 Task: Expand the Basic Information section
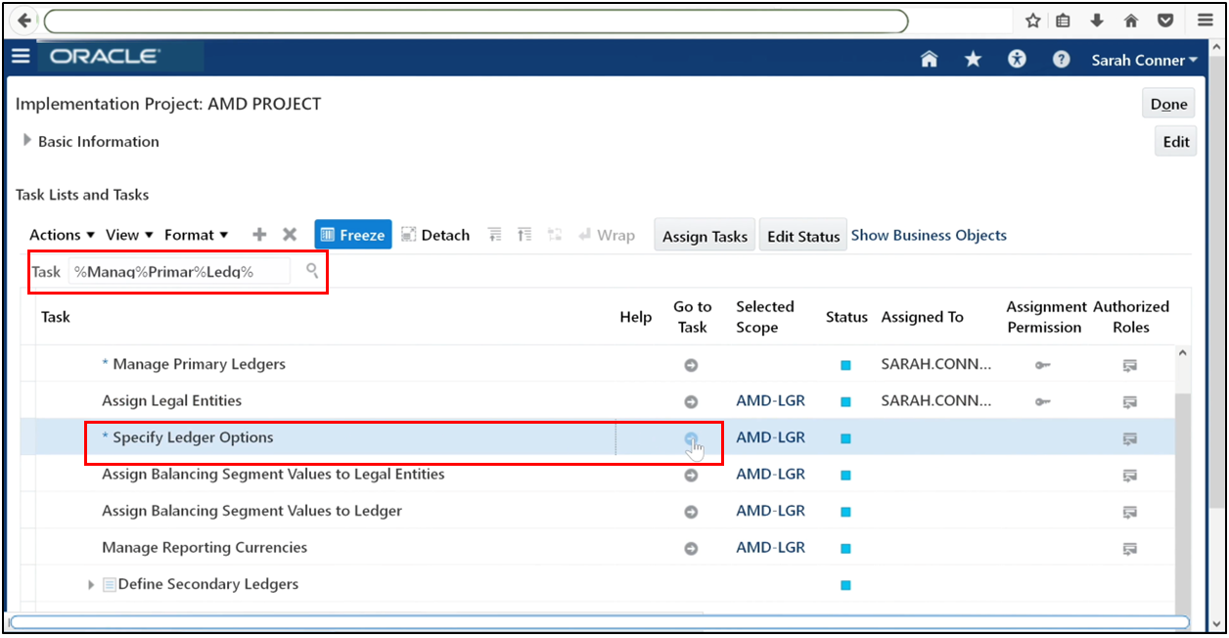point(27,141)
